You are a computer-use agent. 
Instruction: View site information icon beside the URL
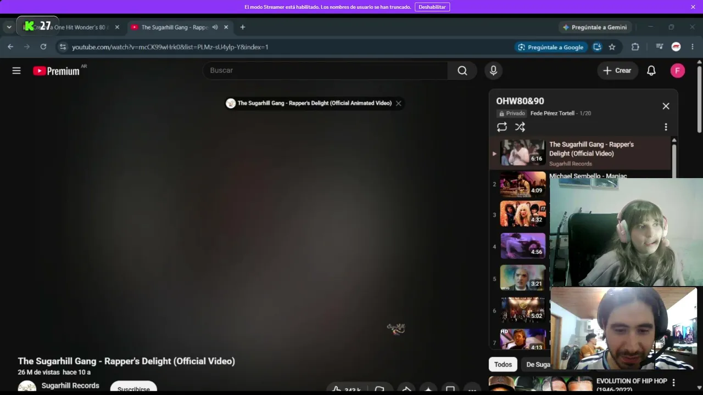tap(63, 47)
